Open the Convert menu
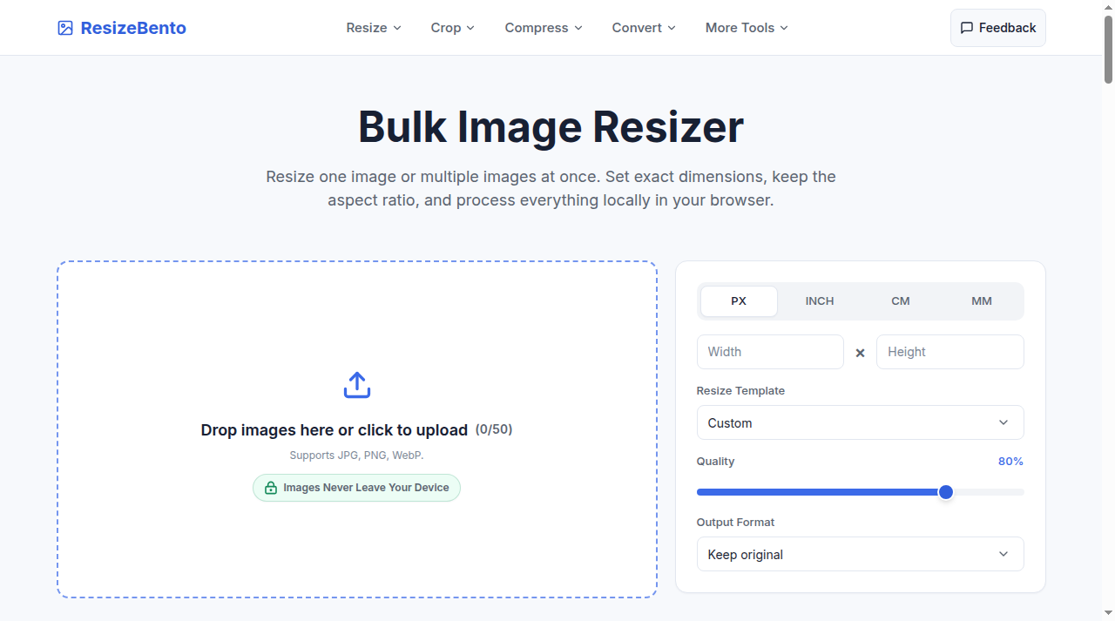This screenshot has width=1115, height=621. [644, 28]
